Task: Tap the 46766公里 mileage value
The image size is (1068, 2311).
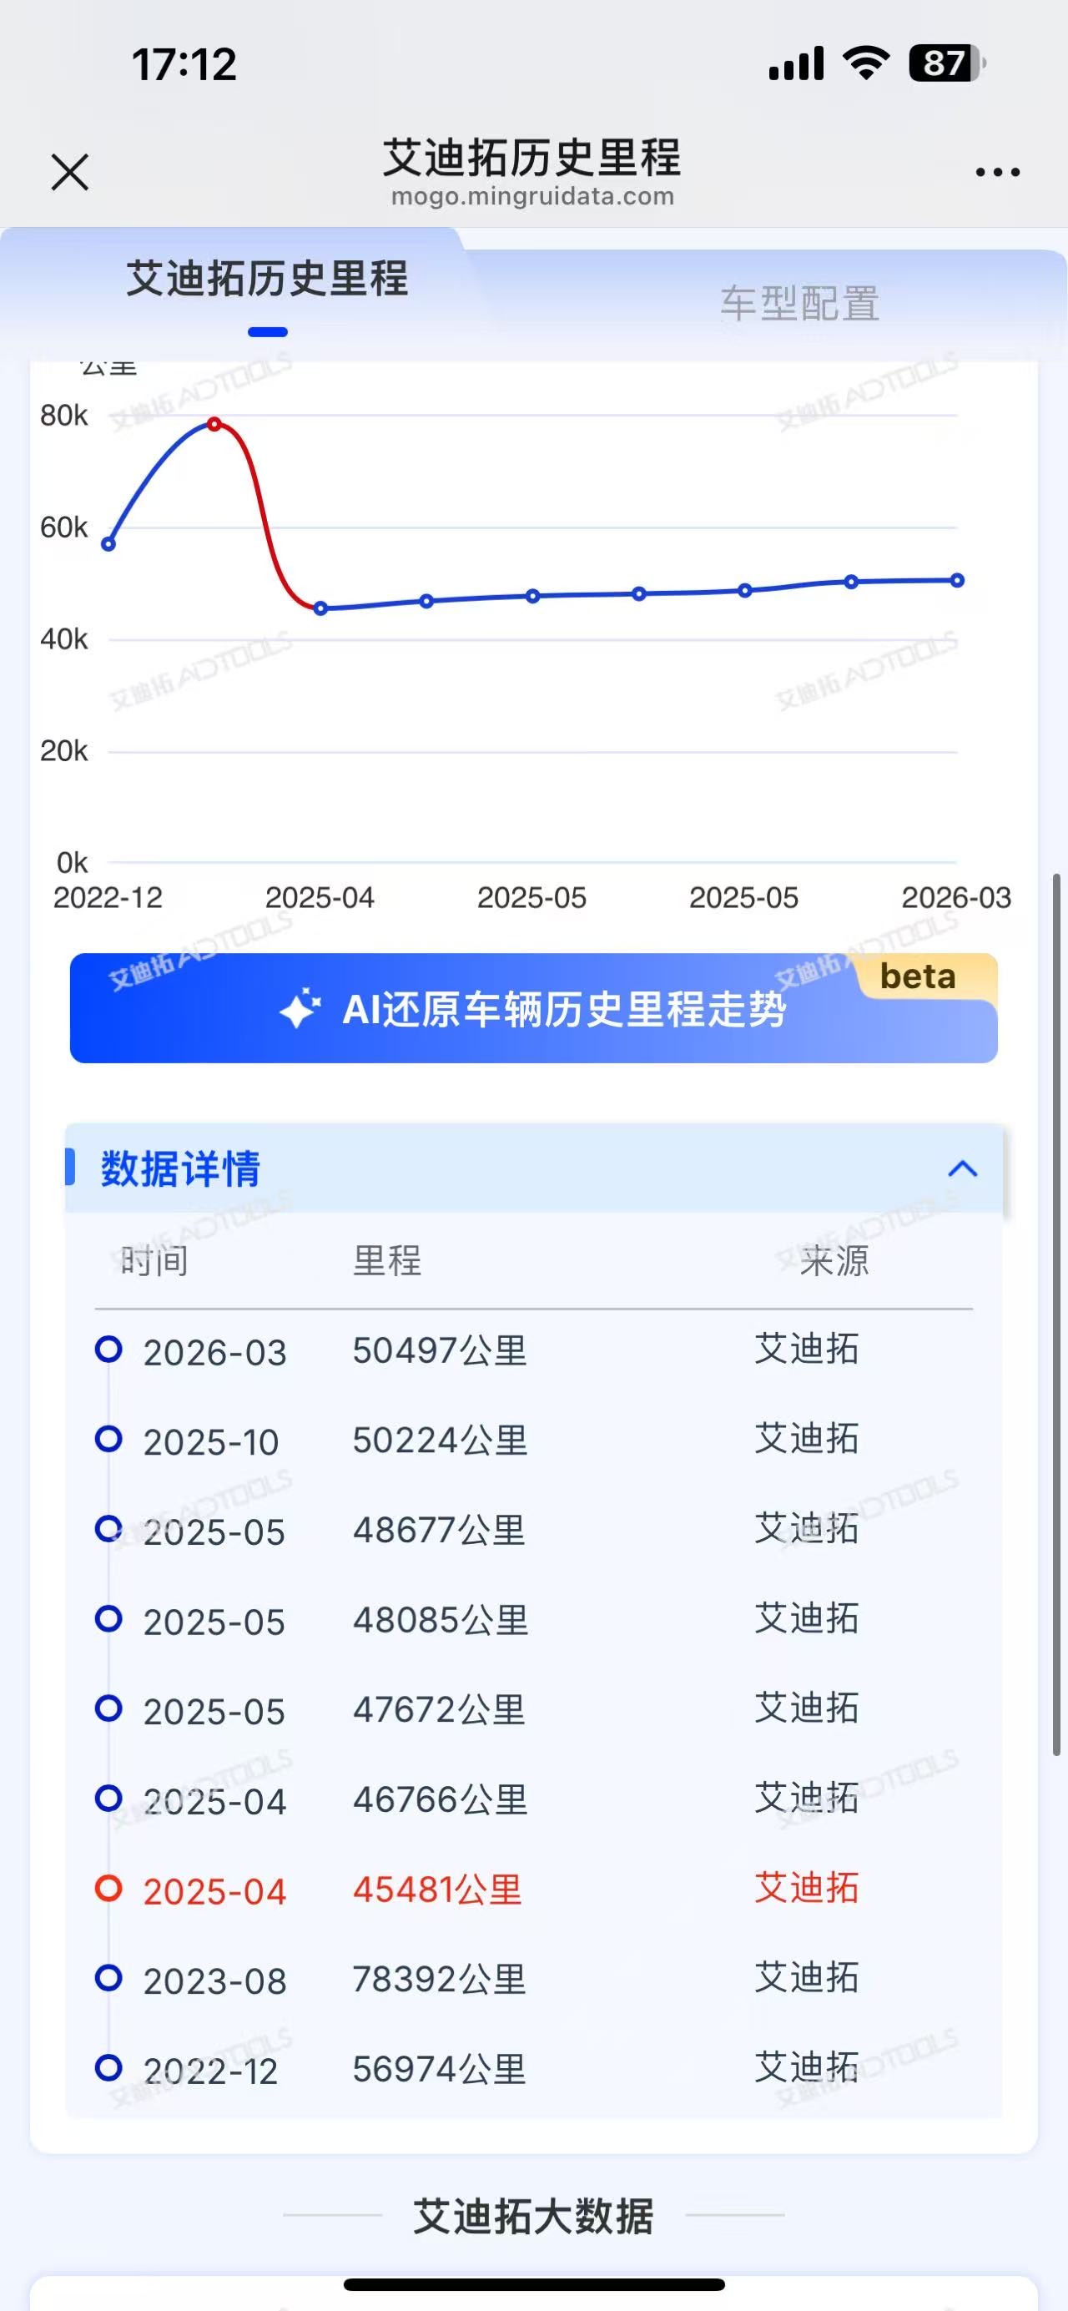Action: click(x=440, y=1799)
